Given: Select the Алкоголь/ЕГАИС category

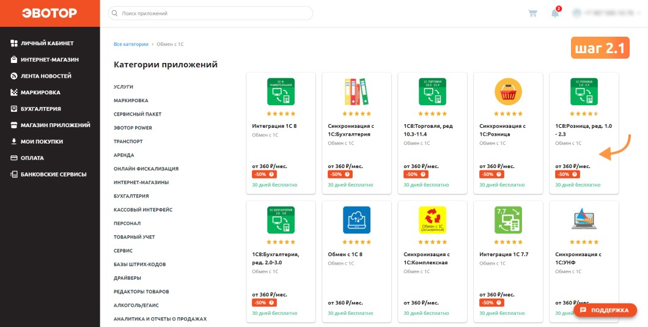Looking at the screenshot, I should point(136,305).
